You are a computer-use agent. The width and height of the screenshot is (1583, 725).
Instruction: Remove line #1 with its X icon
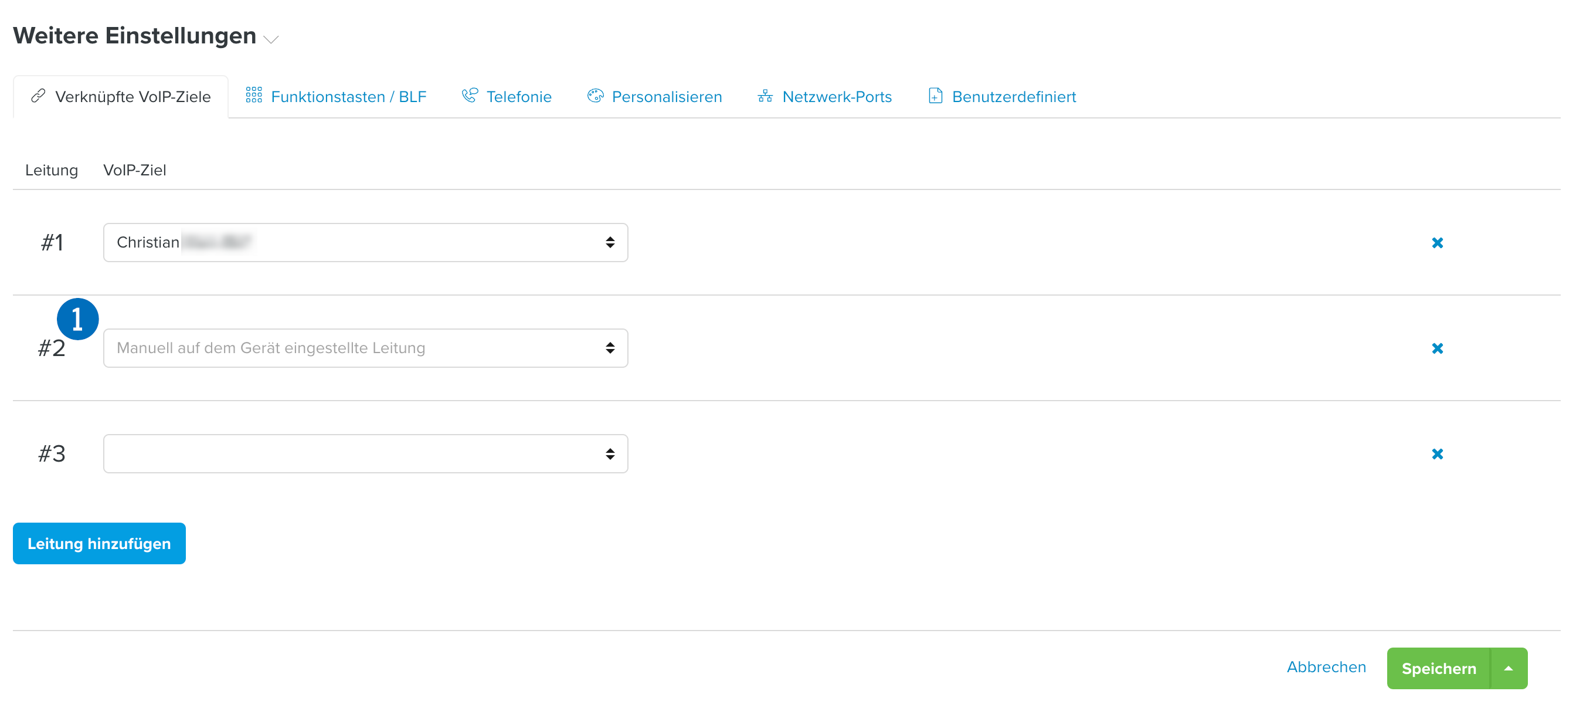click(1437, 243)
